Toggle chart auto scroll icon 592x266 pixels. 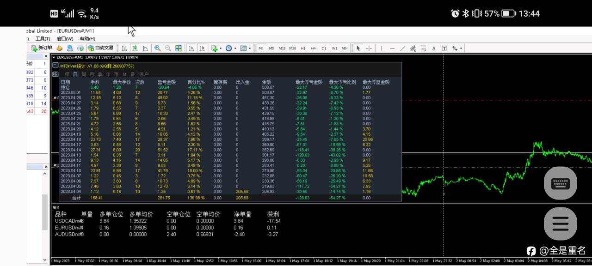[191, 48]
